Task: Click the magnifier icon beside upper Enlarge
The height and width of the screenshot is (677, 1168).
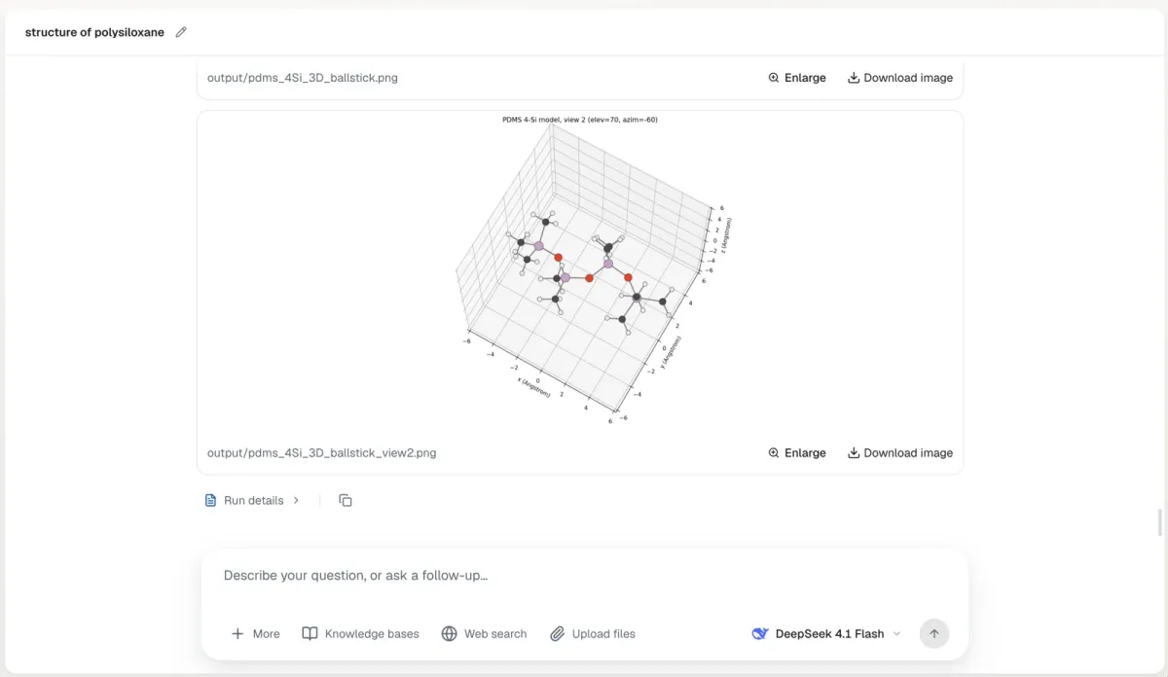Action: 774,78
